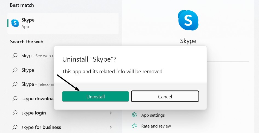Expand the "skype login" suggestion chevron
Image resolution: width=259 pixels, height=133 pixels.
(x=111, y=113)
